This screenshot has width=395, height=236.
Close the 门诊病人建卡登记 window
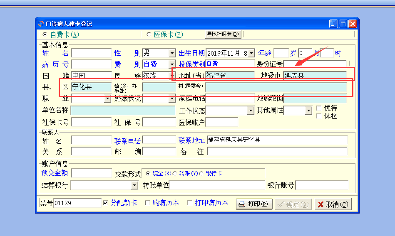point(353,24)
